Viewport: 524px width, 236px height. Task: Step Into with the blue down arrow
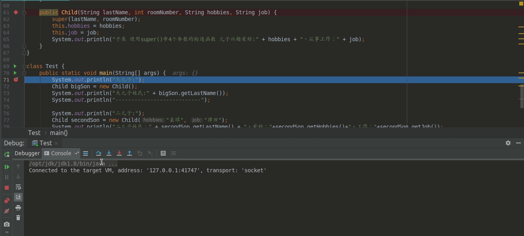click(109, 153)
